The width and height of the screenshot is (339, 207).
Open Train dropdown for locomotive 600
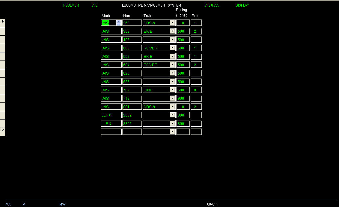pyautogui.click(x=172, y=48)
